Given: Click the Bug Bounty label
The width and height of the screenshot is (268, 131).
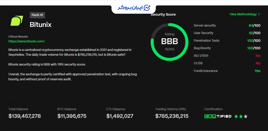Looking at the screenshot, I should click(x=202, y=48).
